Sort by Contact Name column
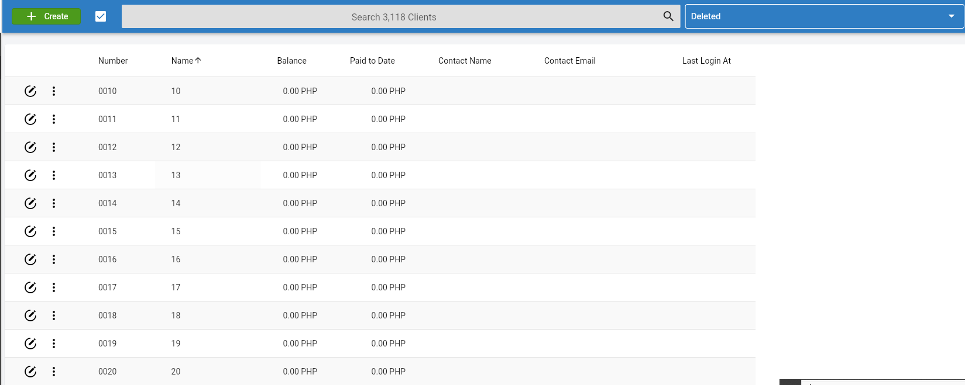This screenshot has width=965, height=385. pos(465,61)
